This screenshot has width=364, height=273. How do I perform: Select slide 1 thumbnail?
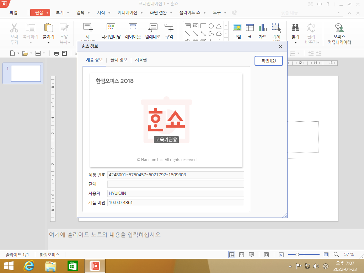pos(26,73)
